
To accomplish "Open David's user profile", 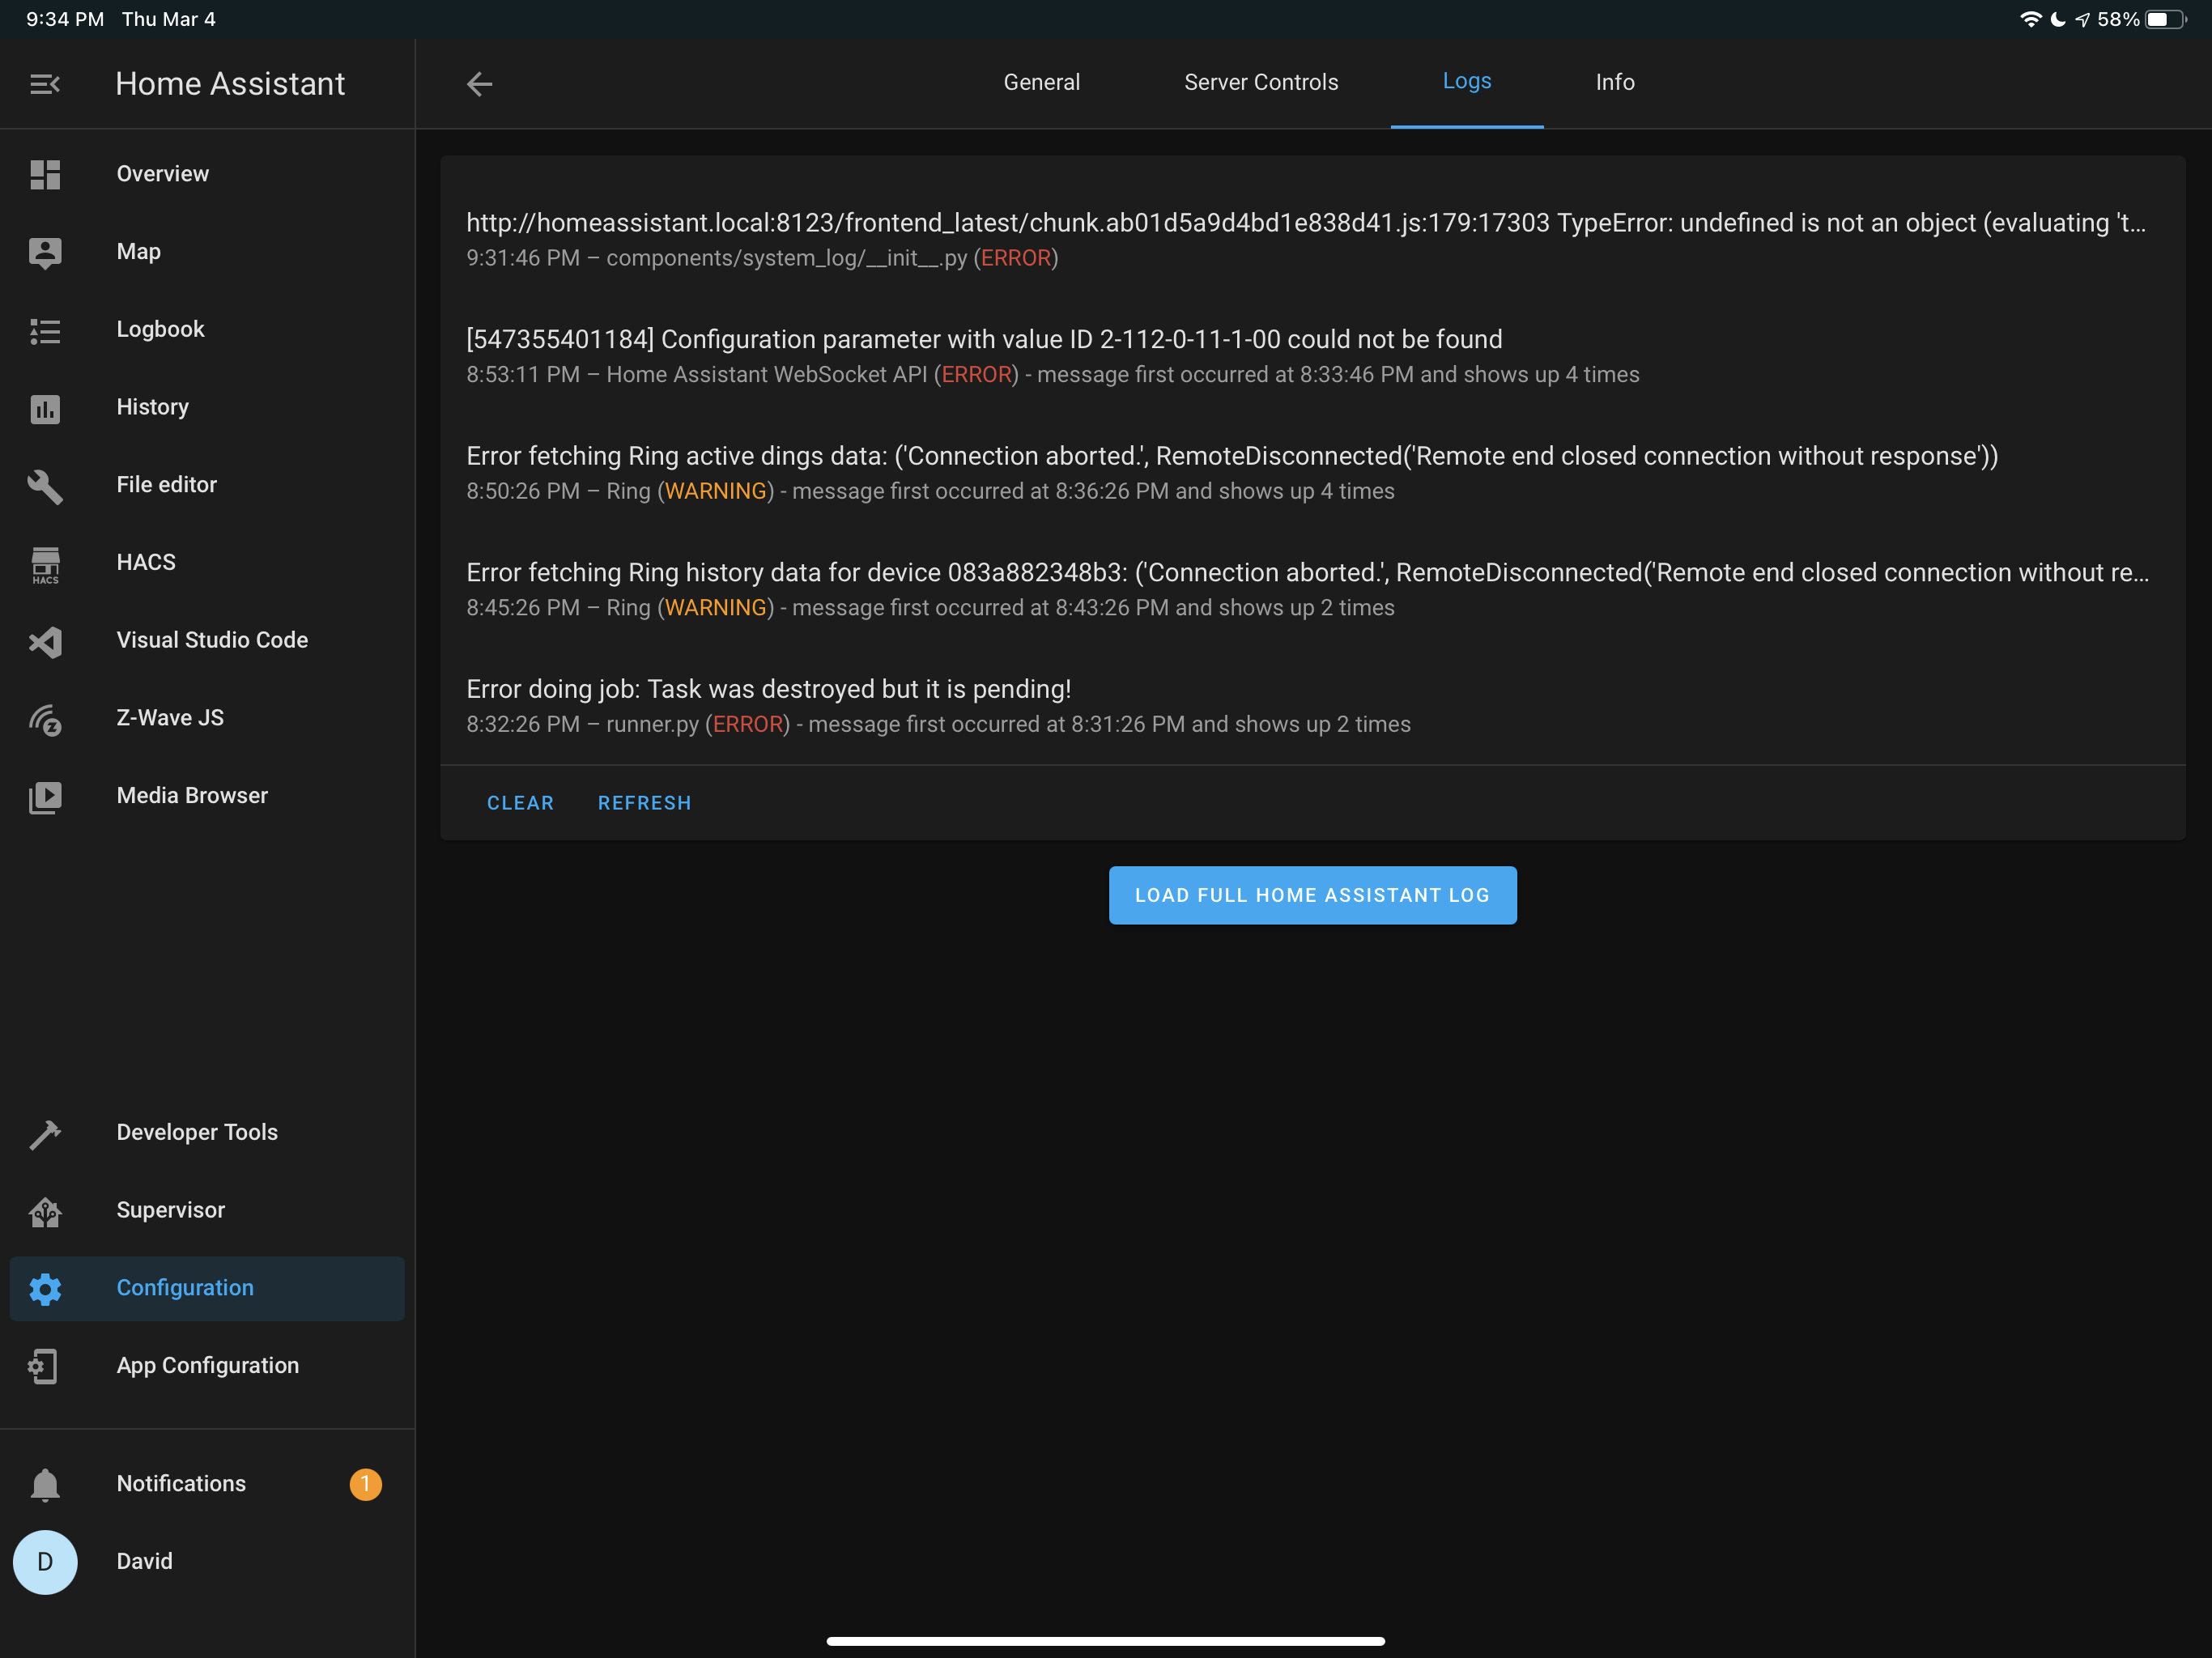I will click(x=144, y=1561).
